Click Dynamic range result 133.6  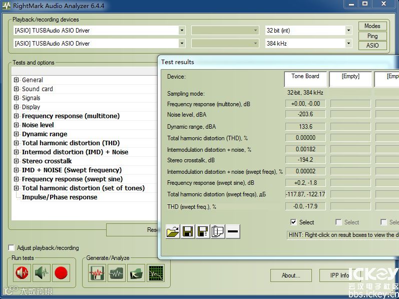(x=305, y=127)
